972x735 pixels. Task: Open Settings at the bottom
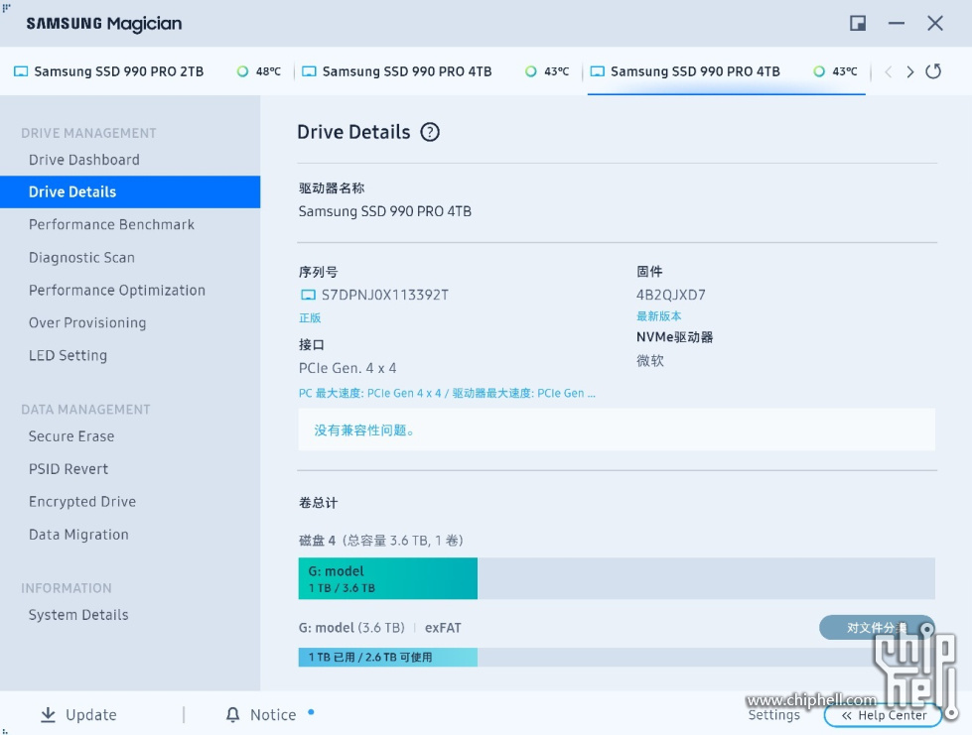tap(773, 715)
